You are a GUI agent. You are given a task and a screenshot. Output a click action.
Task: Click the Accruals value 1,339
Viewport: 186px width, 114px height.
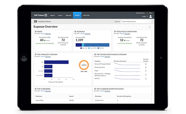click(x=79, y=40)
